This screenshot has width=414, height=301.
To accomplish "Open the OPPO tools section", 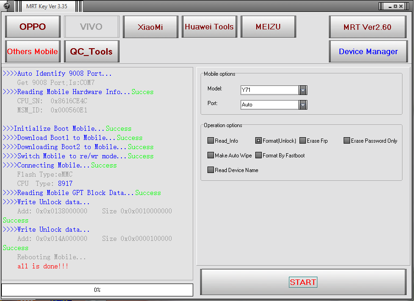I will pos(33,27).
